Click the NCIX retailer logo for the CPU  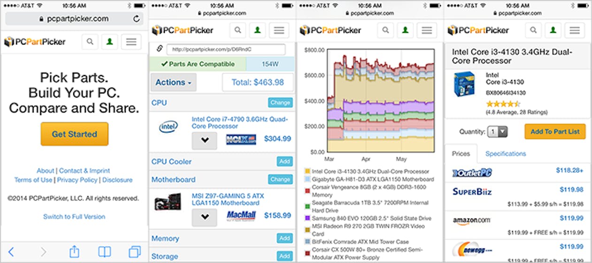[x=241, y=139]
